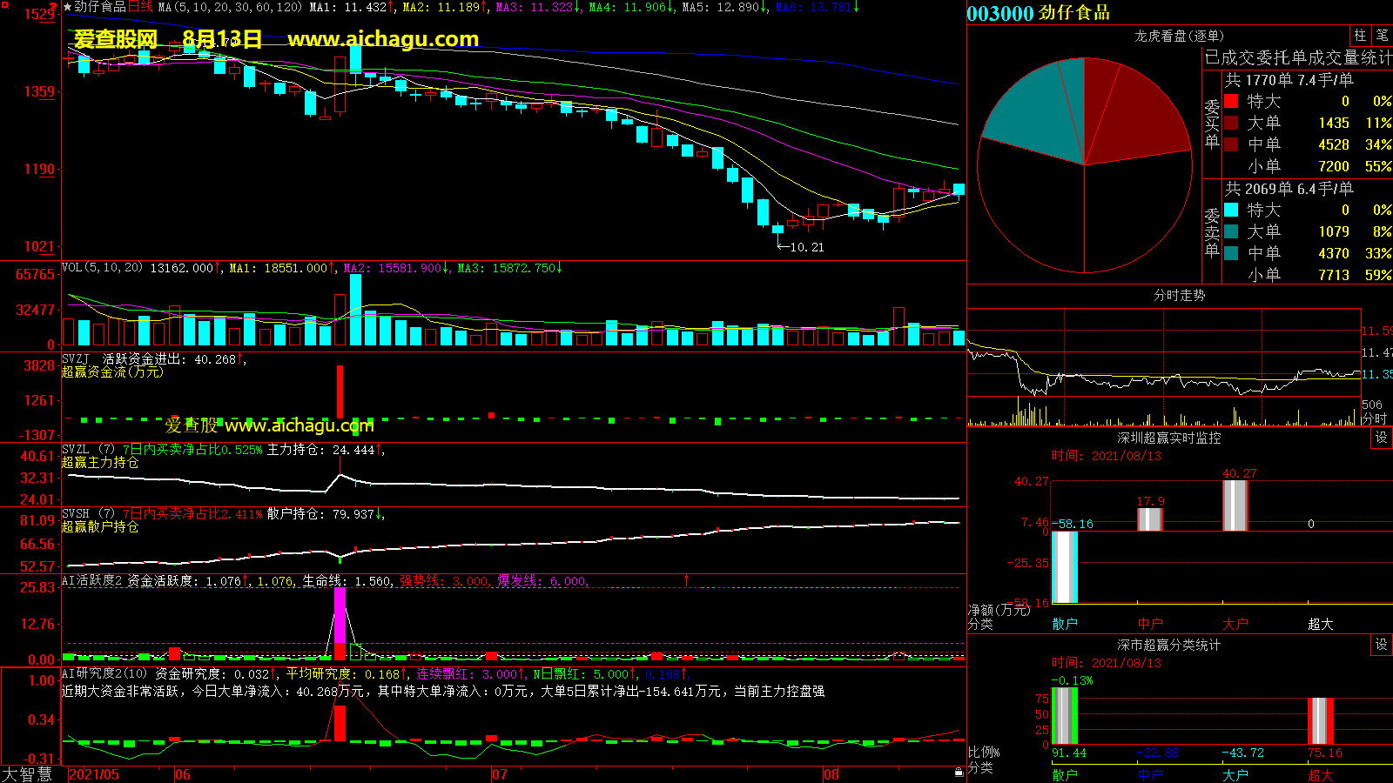The height and width of the screenshot is (783, 1393).
Task: Click the 07 month marker on timeline
Action: [x=499, y=774]
